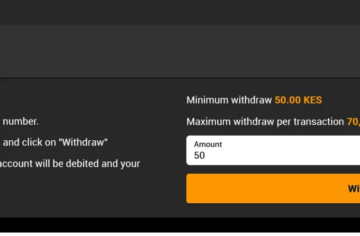This screenshot has height=236, width=360.
Task: Focus the Amount input field
Action: point(273,150)
